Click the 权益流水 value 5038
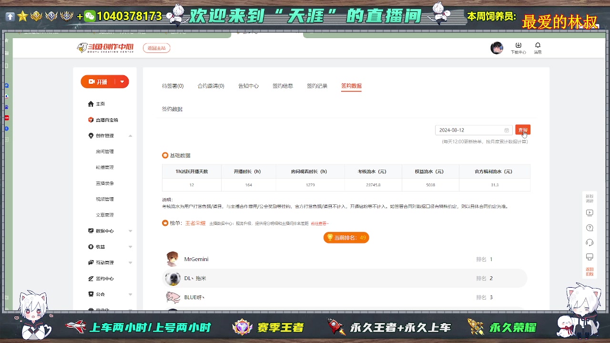 (430, 185)
